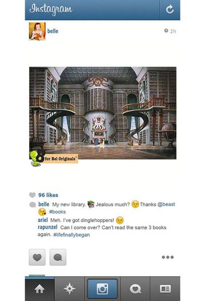Tap the refresh icon in the header
201x301 pixels.
tap(170, 9)
